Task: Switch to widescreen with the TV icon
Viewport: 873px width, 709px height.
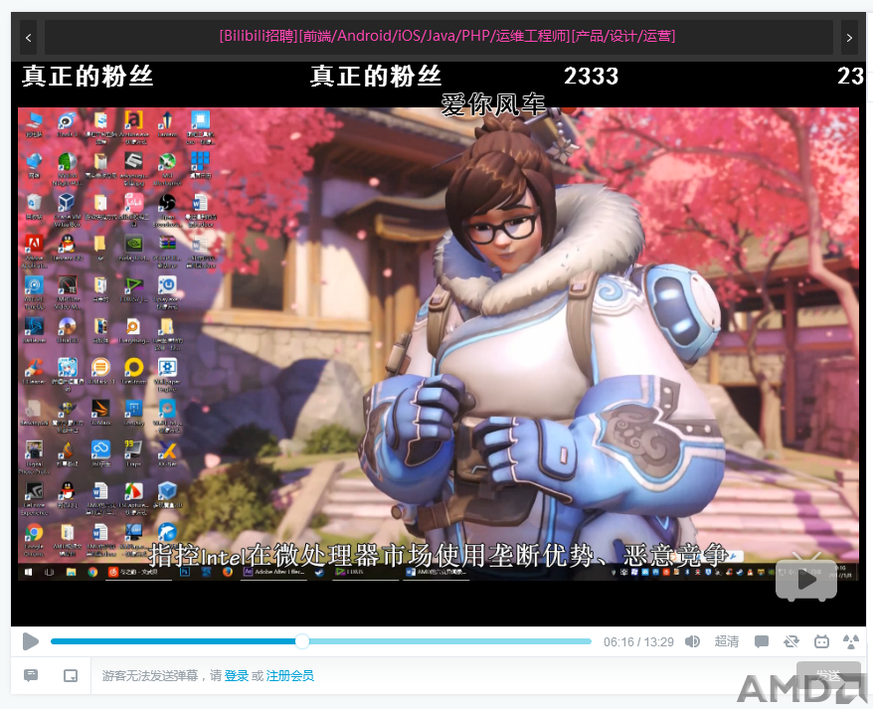Action: tap(821, 641)
